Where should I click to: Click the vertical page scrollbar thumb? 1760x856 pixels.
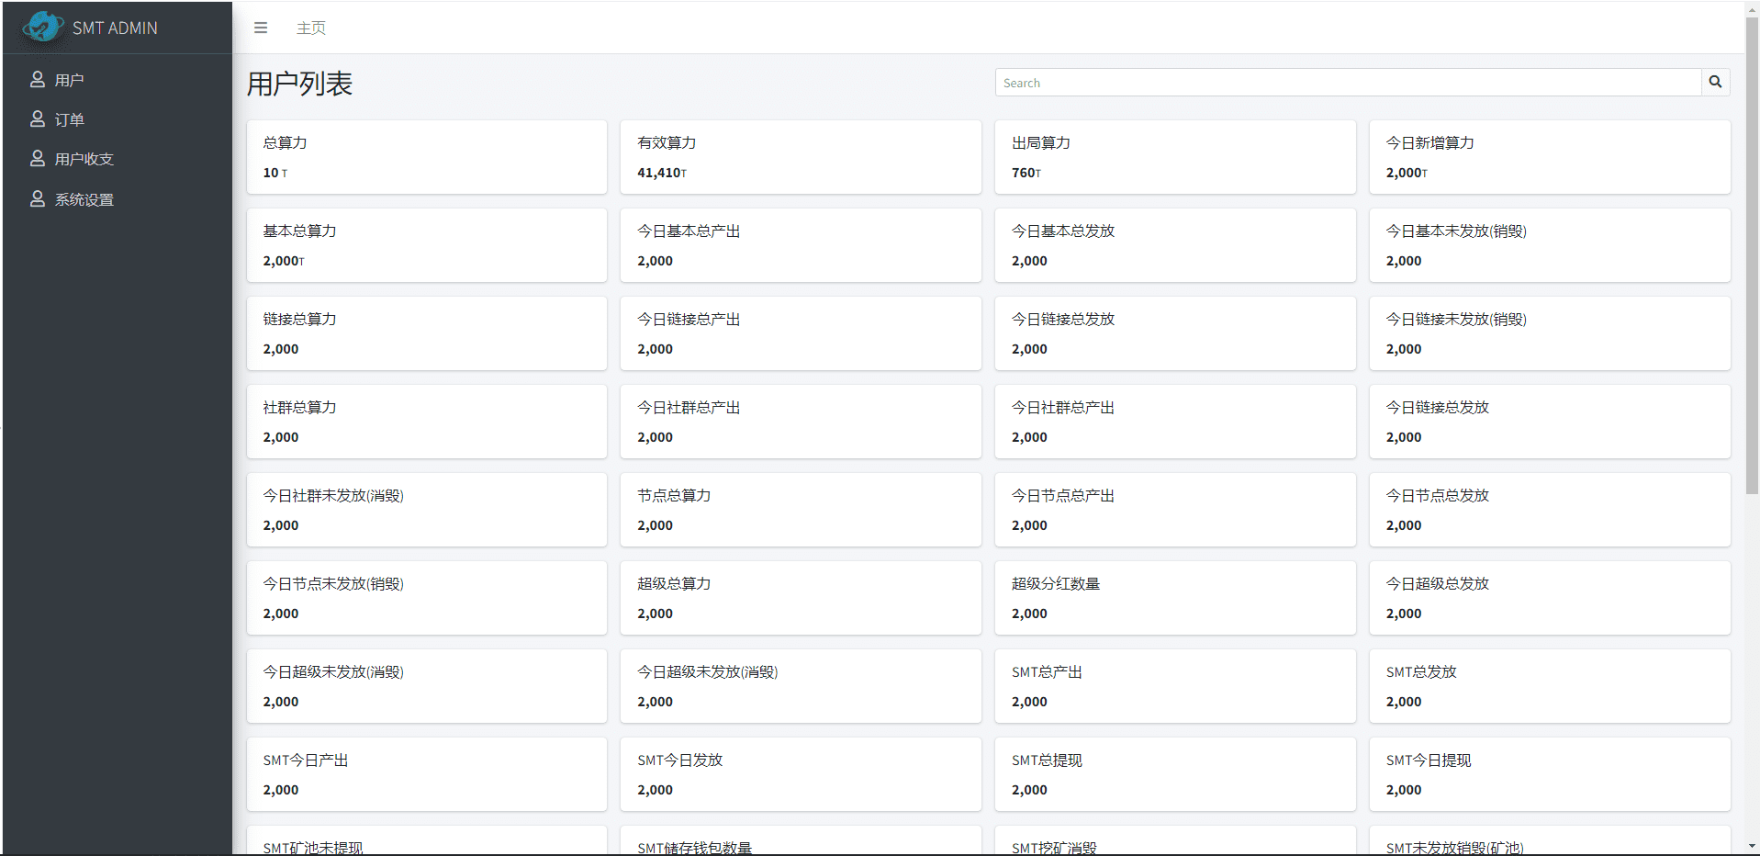(x=1752, y=257)
